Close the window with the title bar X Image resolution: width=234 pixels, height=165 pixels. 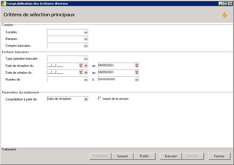(230, 3)
